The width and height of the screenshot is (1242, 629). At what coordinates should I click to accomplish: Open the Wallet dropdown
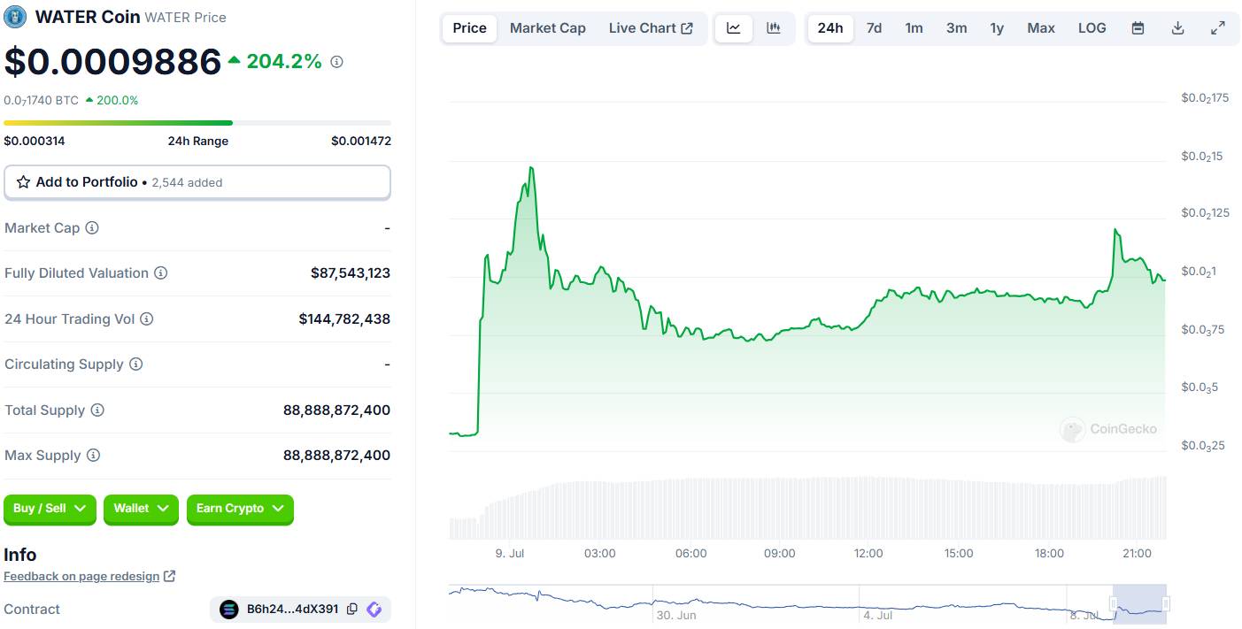click(x=141, y=509)
